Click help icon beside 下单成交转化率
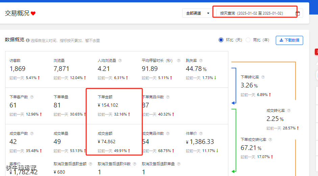 click(270, 140)
